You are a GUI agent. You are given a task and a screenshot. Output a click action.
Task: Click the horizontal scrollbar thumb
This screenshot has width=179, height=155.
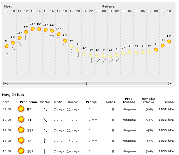click(x=47, y=83)
